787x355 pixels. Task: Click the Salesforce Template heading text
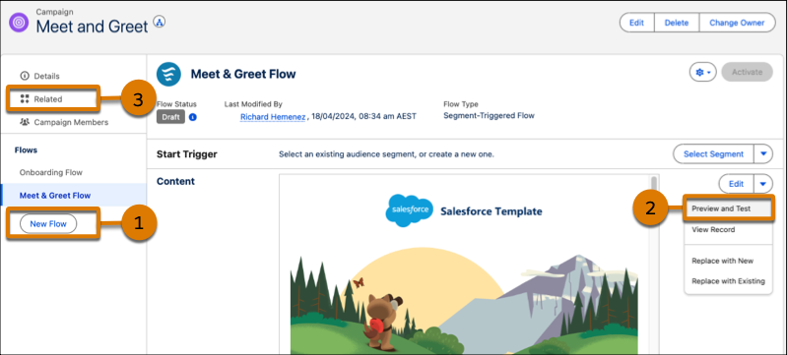coord(491,211)
